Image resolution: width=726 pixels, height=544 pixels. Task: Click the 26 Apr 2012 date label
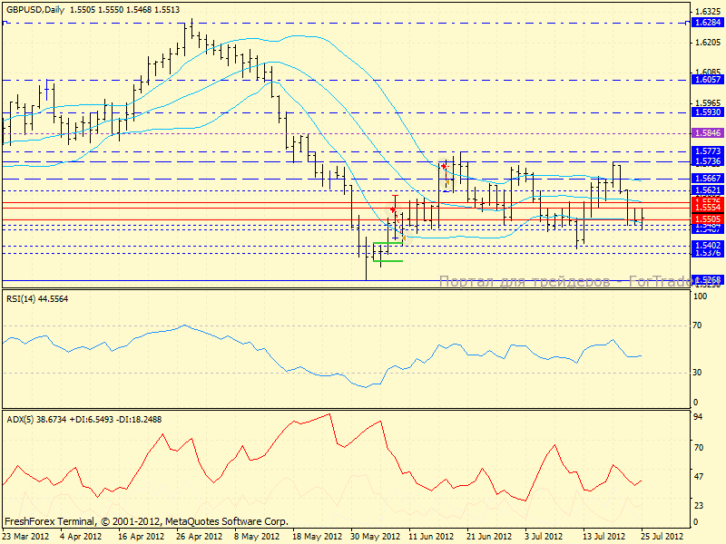[201, 536]
